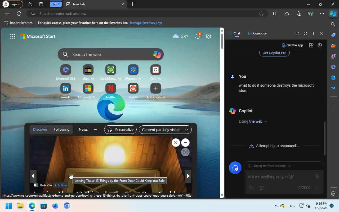Open the Collections icon in toolbar
The image size is (339, 212).
[299, 14]
